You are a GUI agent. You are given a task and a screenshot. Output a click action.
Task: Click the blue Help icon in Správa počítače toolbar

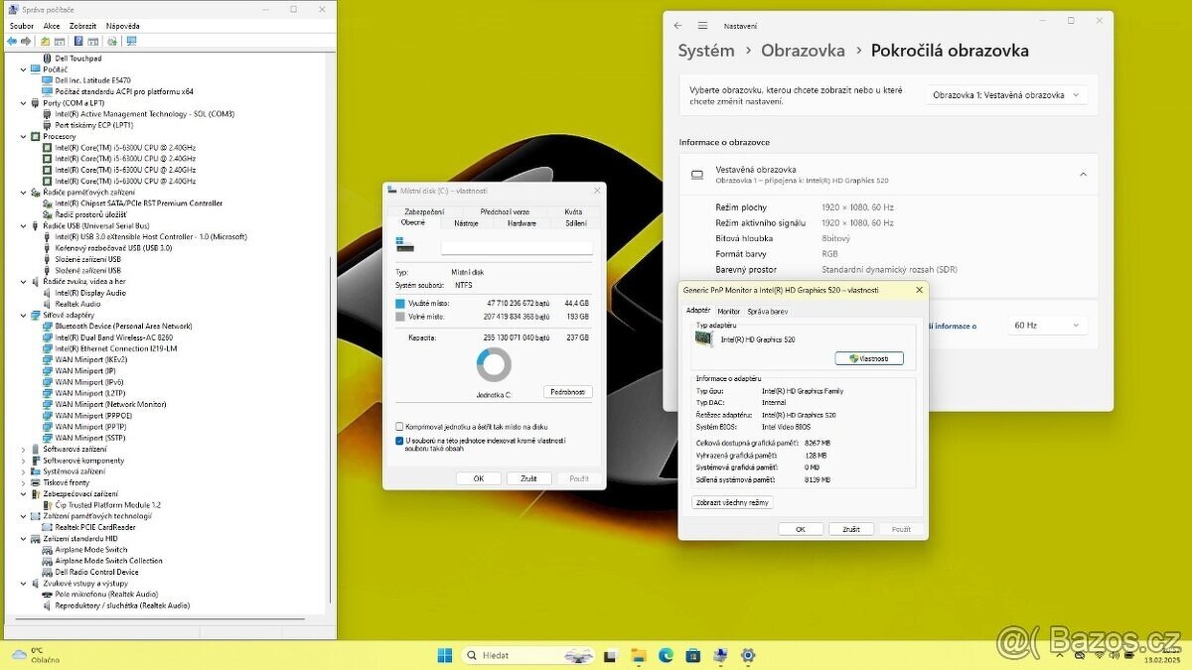point(78,42)
